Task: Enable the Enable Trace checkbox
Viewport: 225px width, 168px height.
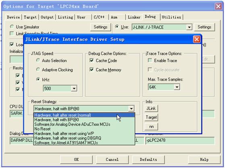Action: tap(150, 60)
